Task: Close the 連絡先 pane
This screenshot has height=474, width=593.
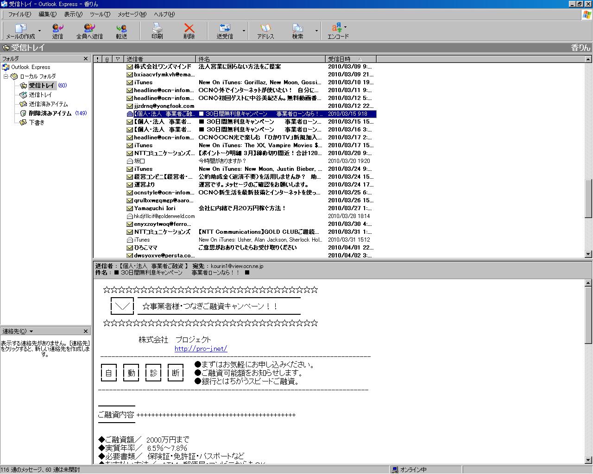Action: click(x=86, y=331)
